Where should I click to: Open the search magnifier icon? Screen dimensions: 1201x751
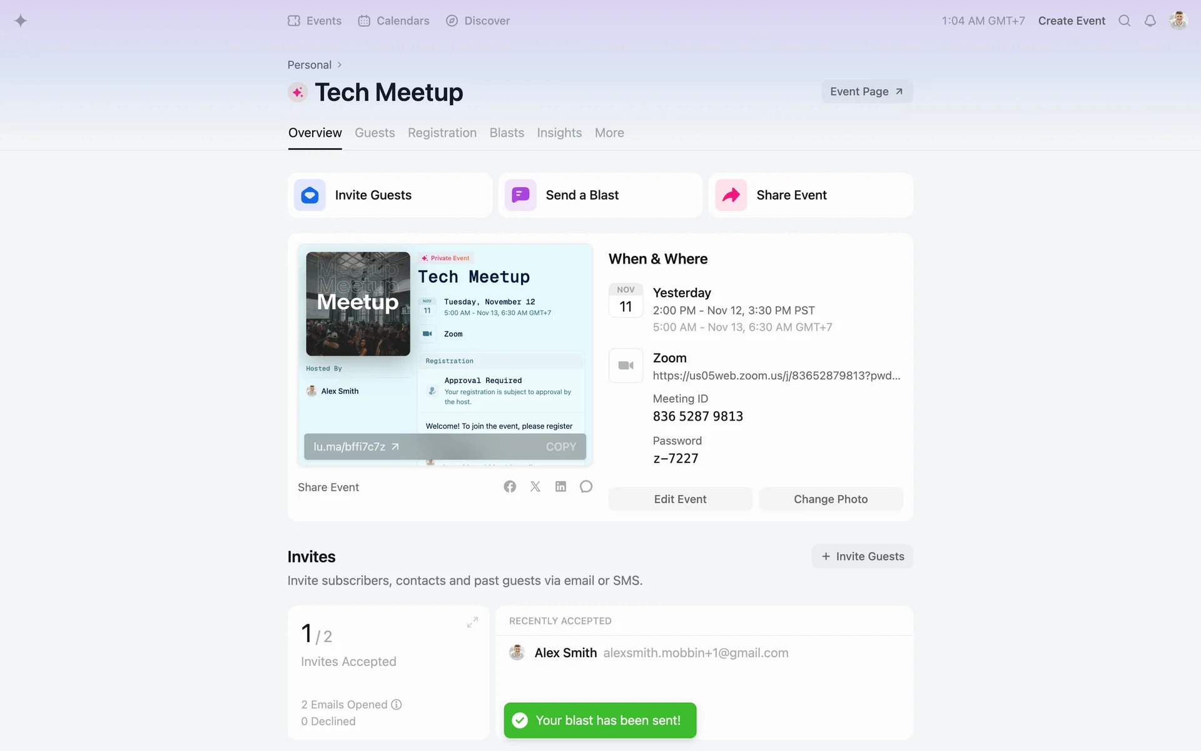(x=1124, y=21)
